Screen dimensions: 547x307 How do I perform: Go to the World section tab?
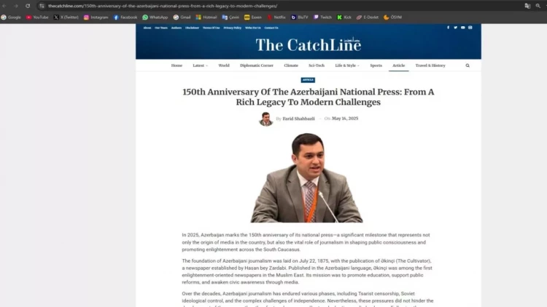(x=224, y=65)
